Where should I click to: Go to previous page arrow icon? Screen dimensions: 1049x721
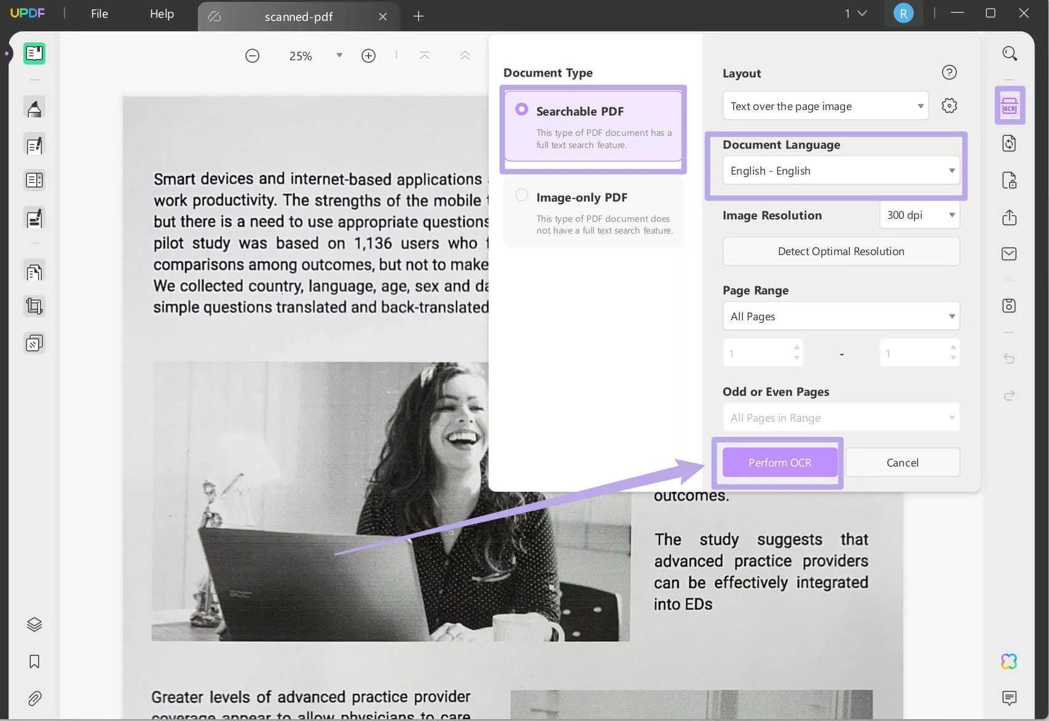click(x=465, y=56)
